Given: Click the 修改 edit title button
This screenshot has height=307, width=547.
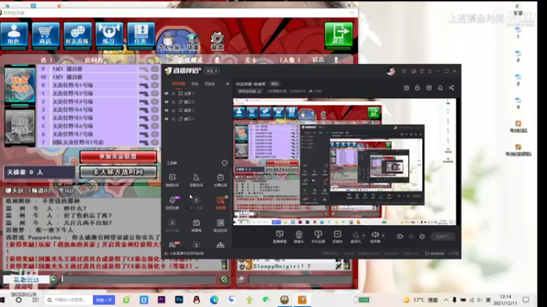Looking at the screenshot, I should click(275, 84).
